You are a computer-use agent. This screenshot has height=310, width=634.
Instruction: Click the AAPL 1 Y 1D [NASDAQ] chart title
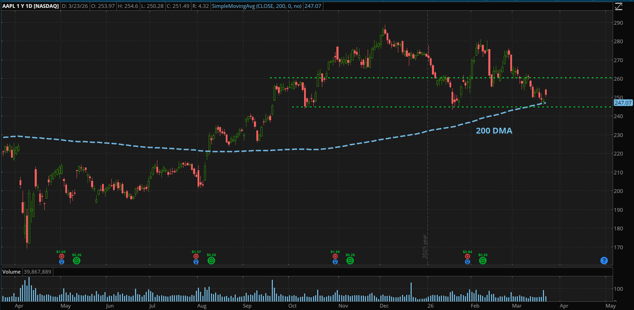pyautogui.click(x=30, y=6)
